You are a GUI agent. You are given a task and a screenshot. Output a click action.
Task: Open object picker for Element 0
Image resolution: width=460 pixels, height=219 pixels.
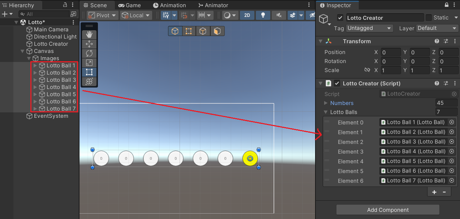(452, 122)
